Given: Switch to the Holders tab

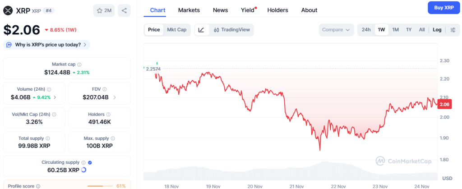Looking at the screenshot, I should click(277, 10).
